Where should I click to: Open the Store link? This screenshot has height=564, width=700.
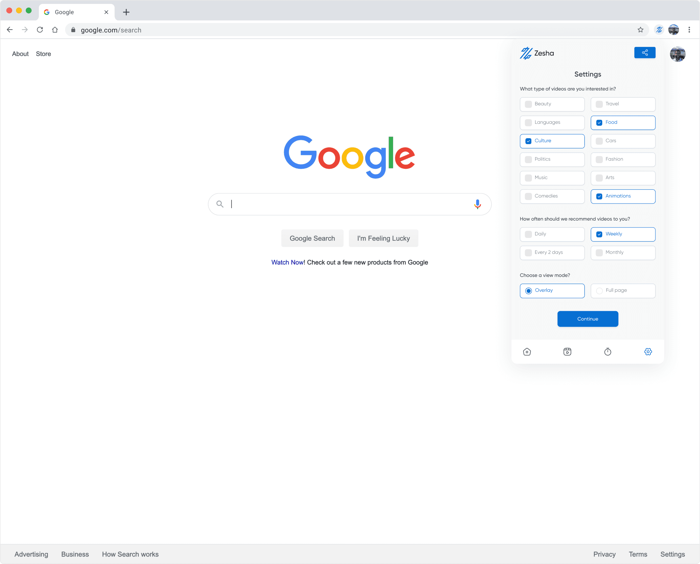(x=43, y=54)
